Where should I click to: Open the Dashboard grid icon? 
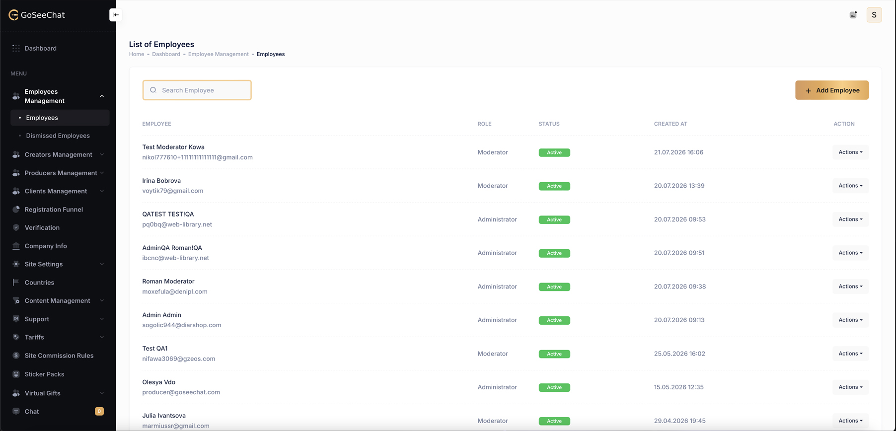coord(16,48)
